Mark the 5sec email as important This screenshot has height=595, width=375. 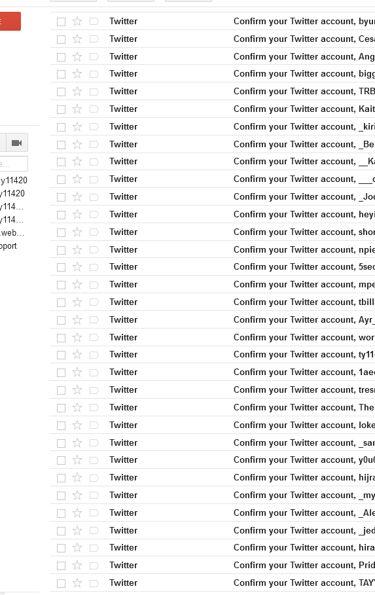click(94, 267)
